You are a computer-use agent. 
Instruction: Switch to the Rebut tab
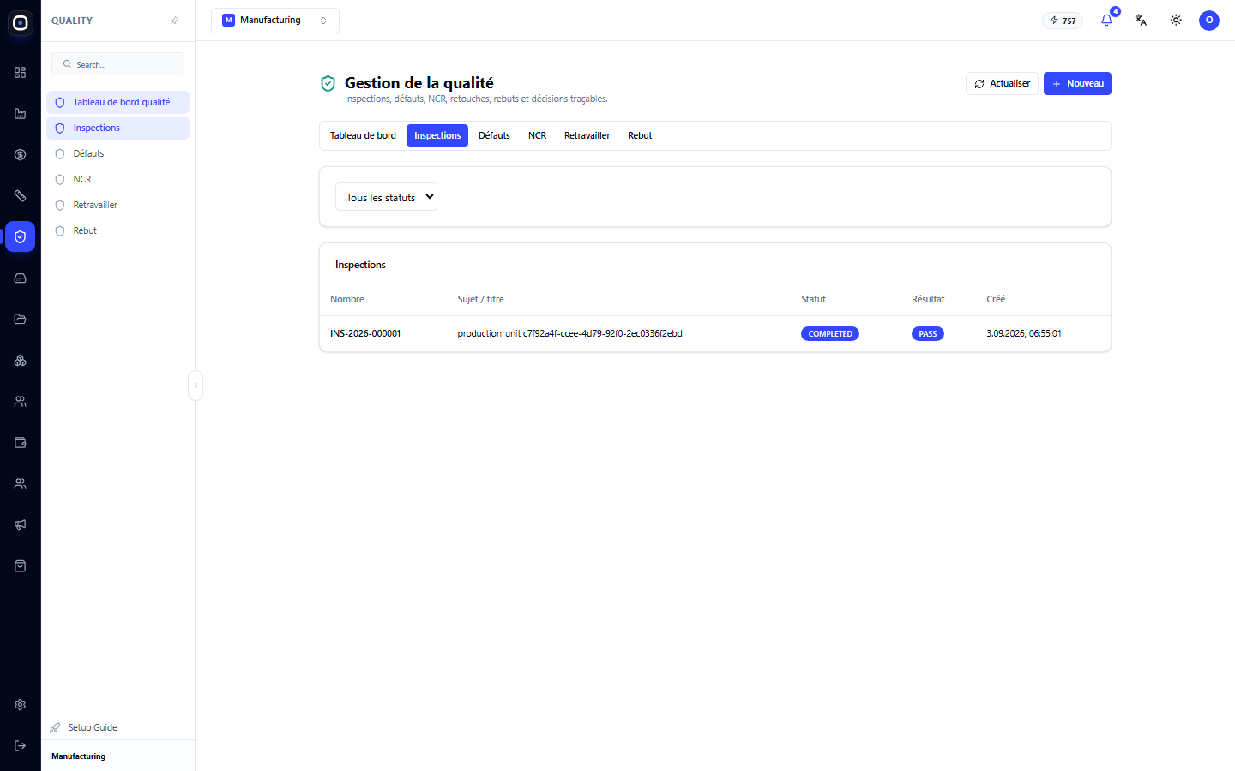coord(640,135)
